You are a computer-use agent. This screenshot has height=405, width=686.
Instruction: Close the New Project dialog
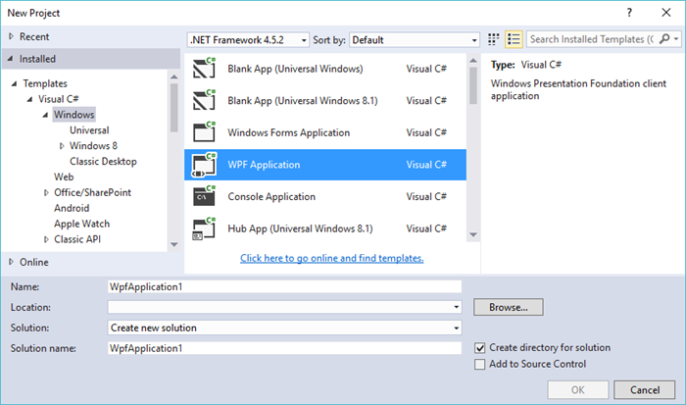(x=665, y=13)
